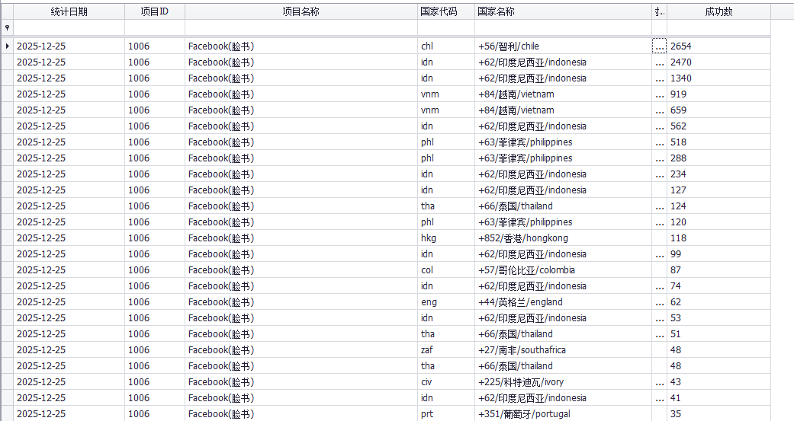Click the funnel icon in the filter row
Screen dimensions: 794x421
coord(7,27)
